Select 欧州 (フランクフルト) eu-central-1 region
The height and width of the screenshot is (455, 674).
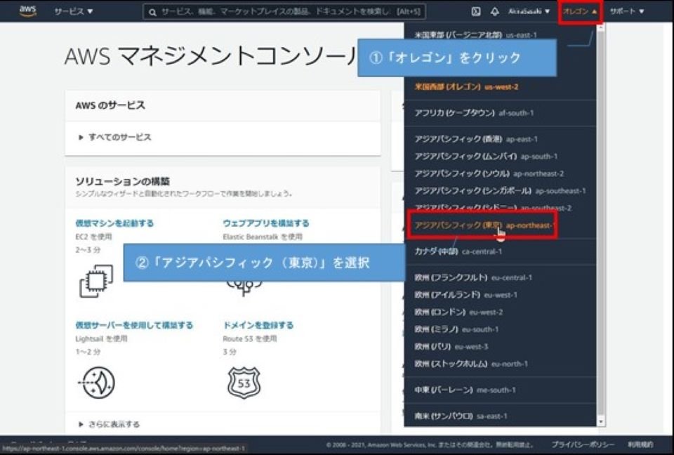click(473, 277)
